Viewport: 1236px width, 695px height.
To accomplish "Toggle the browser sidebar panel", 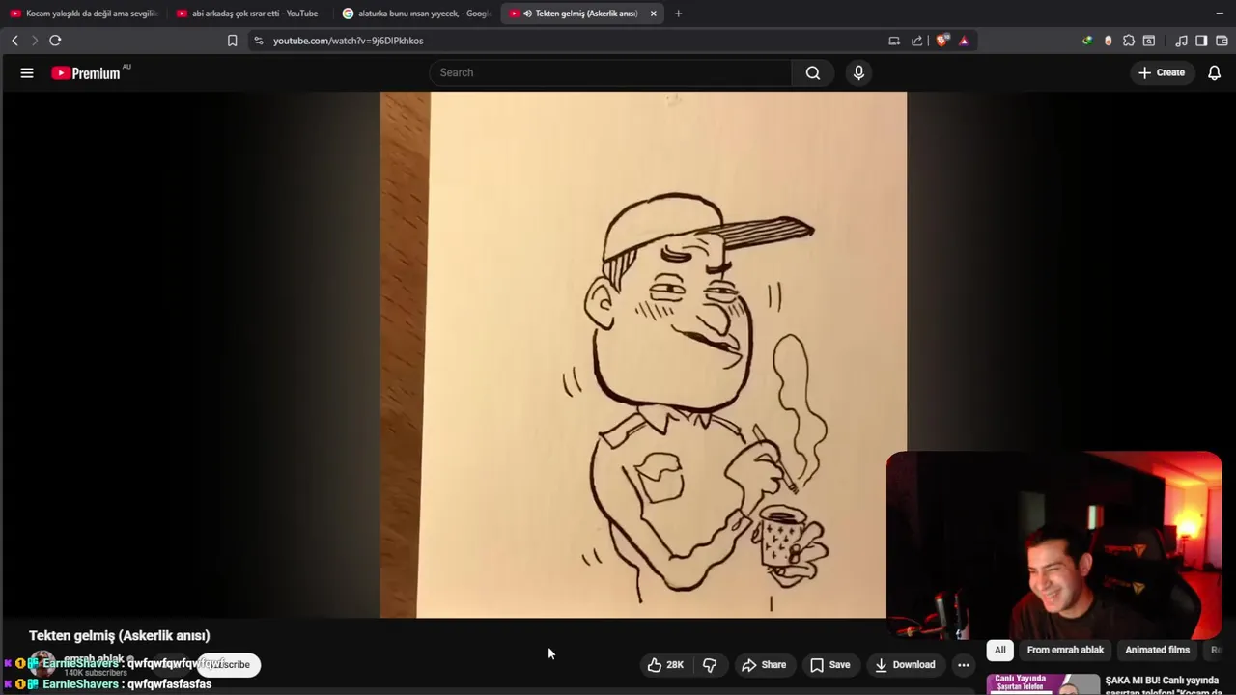I will pyautogui.click(x=1201, y=41).
